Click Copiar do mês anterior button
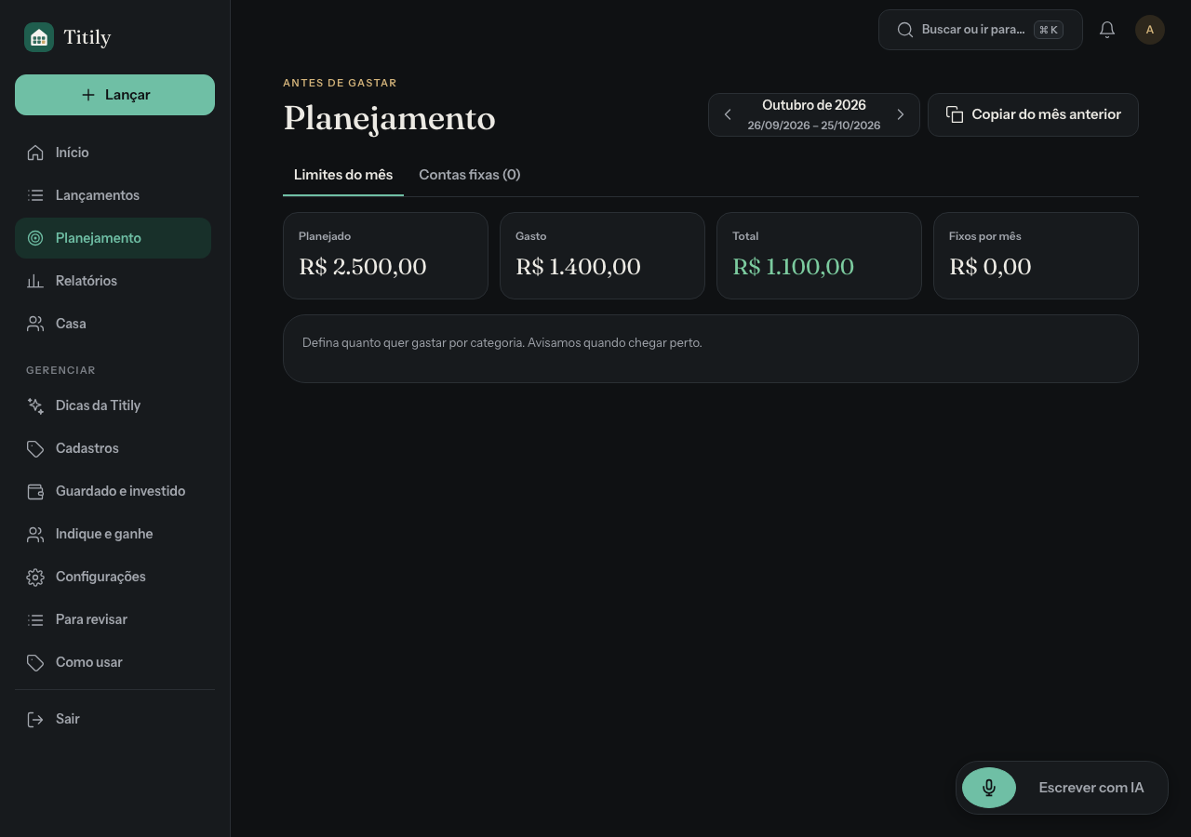1191x837 pixels. pyautogui.click(x=1033, y=114)
